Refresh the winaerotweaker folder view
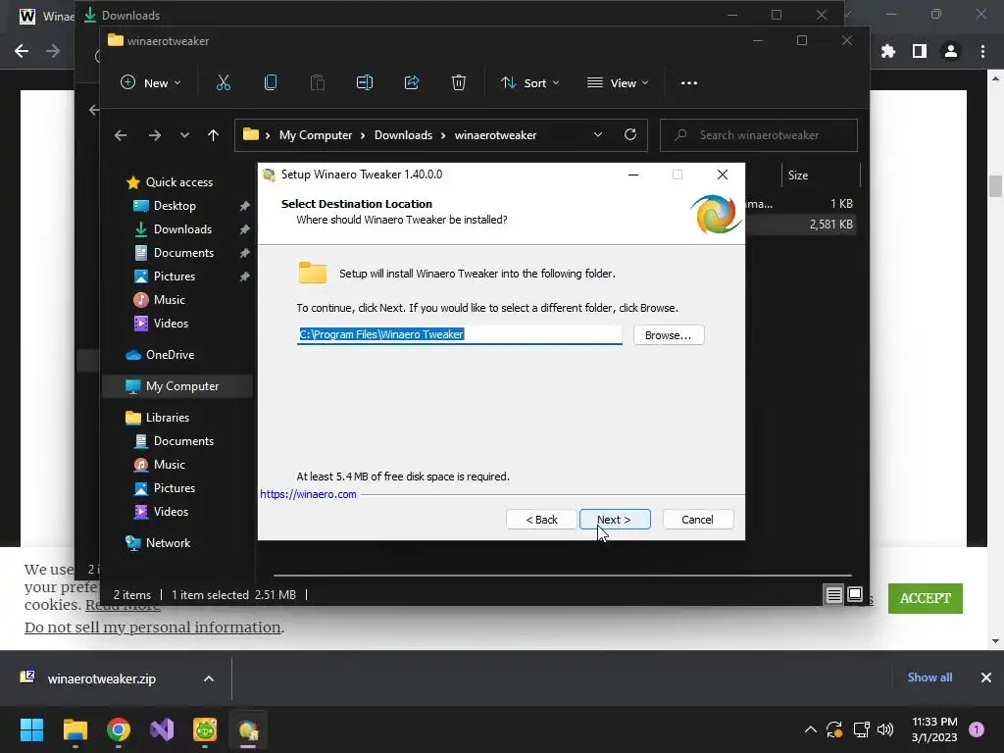This screenshot has height=753, width=1004. click(x=630, y=134)
